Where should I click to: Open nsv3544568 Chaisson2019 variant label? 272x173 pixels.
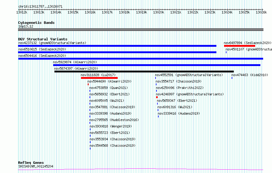112,145
